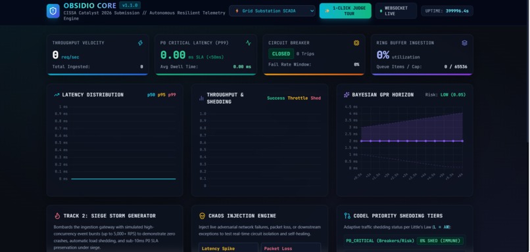Click the CoDel Priority Shedding branch icon

[x=347, y=216]
